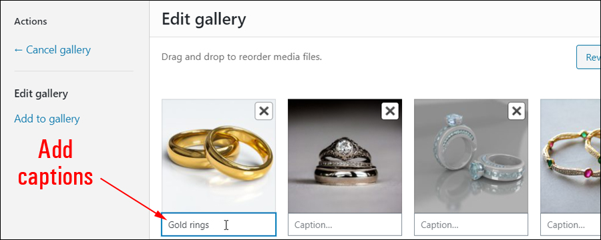Click the Actions sidebar heading
The width and height of the screenshot is (601, 240).
[31, 21]
